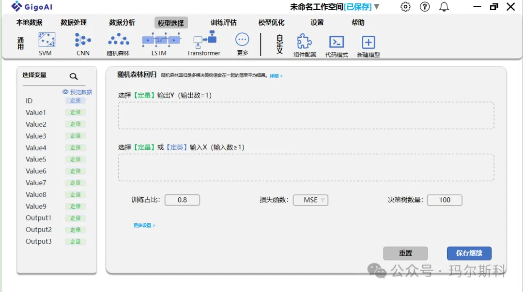The image size is (523, 292).
Task: Open 组件配置 puzzle icon
Action: (x=304, y=42)
